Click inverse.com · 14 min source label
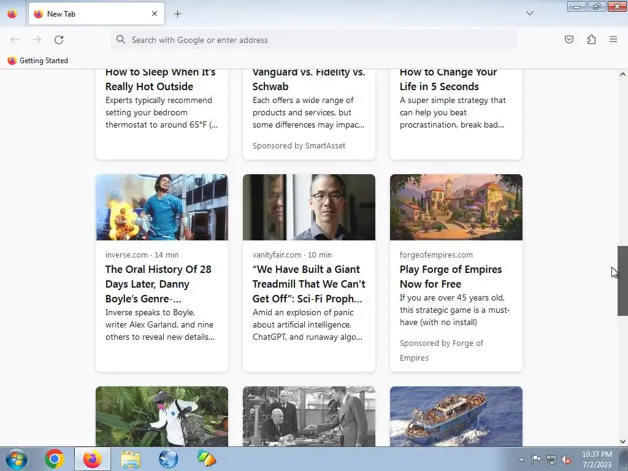 point(142,255)
